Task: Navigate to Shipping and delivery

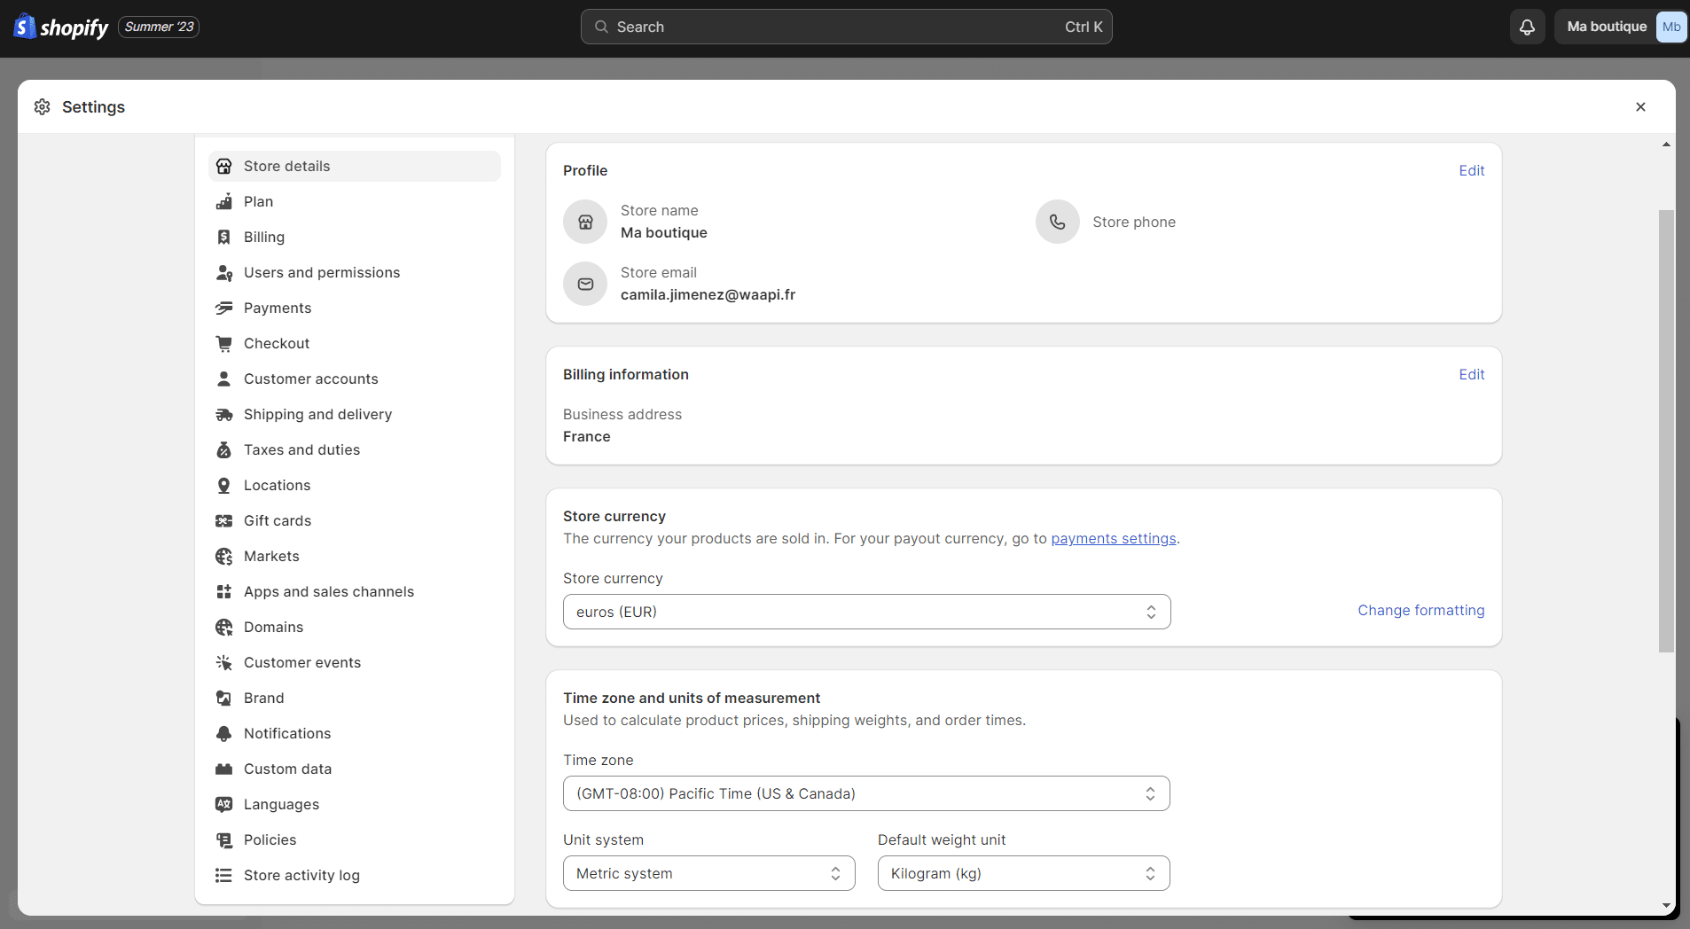Action: 355,414
